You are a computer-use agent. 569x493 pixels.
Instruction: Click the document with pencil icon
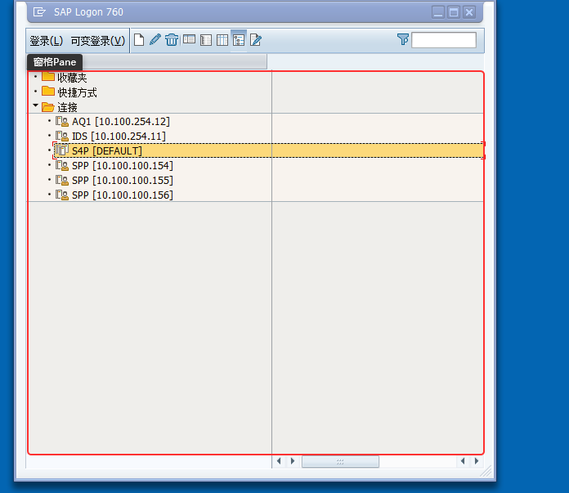tap(255, 40)
